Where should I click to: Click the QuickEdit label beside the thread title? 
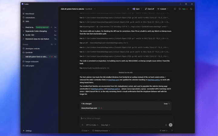88,9
